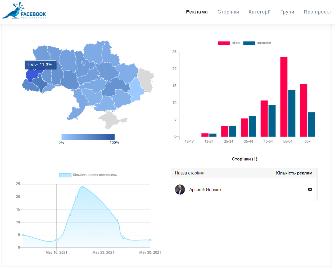Click the Facebook Ads Analyzer bird logo
This screenshot has width=335, height=267.
coord(24,11)
